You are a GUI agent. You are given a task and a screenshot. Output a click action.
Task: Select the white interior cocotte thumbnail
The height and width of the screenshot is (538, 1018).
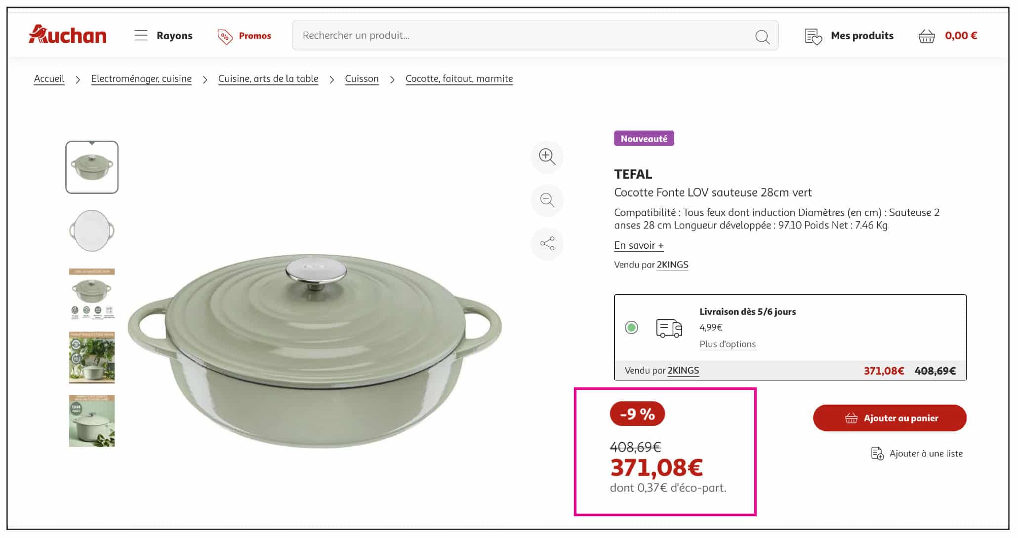tap(92, 231)
